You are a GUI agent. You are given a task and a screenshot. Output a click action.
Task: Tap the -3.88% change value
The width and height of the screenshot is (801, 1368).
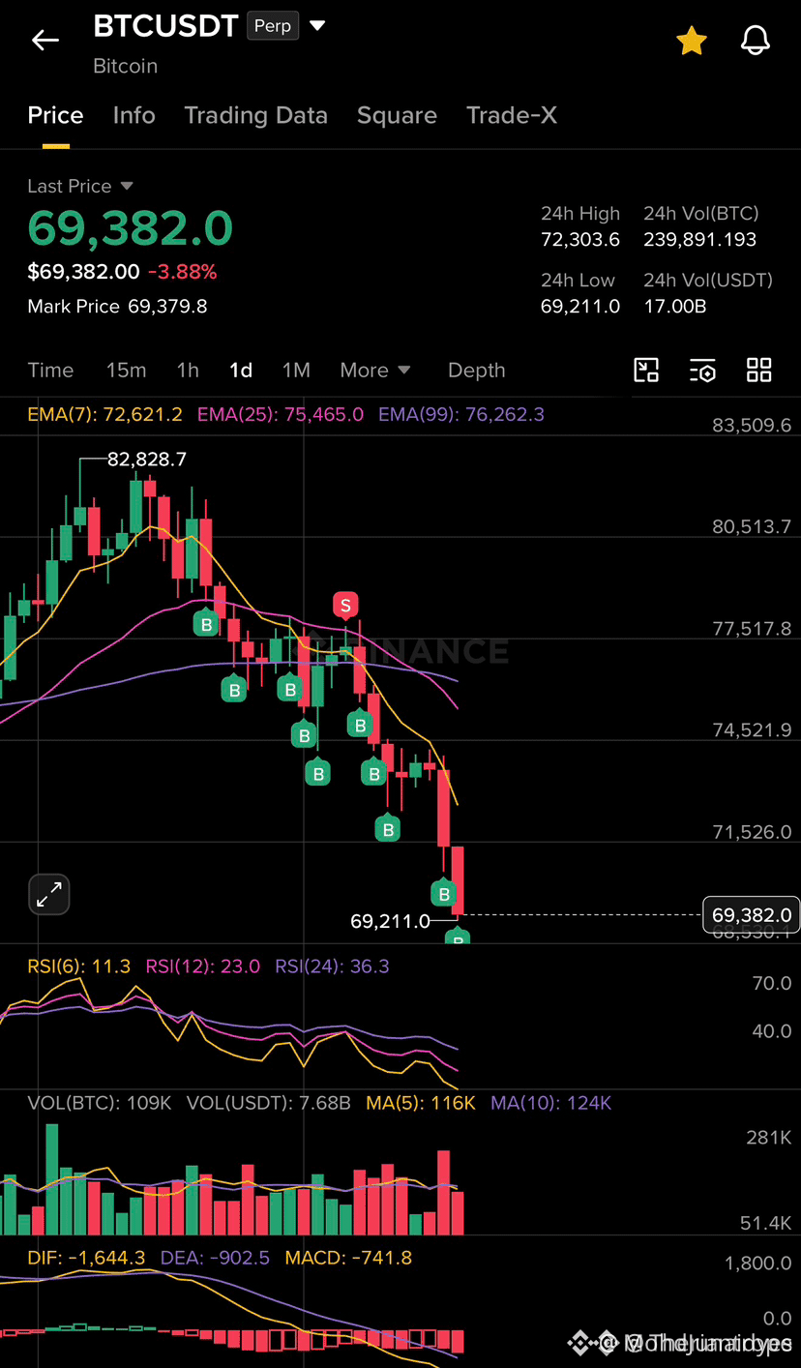tap(182, 272)
